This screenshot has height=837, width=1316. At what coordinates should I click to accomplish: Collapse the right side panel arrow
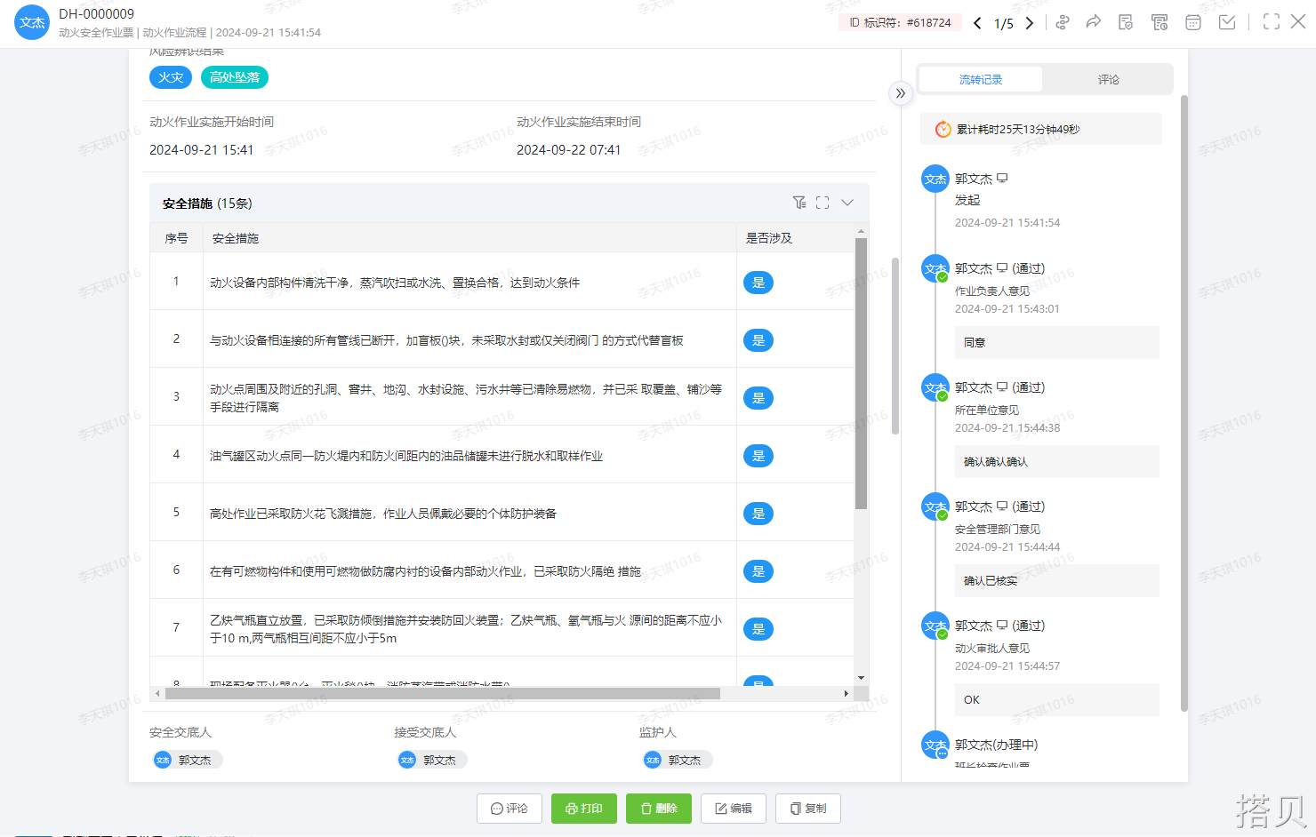tap(901, 93)
